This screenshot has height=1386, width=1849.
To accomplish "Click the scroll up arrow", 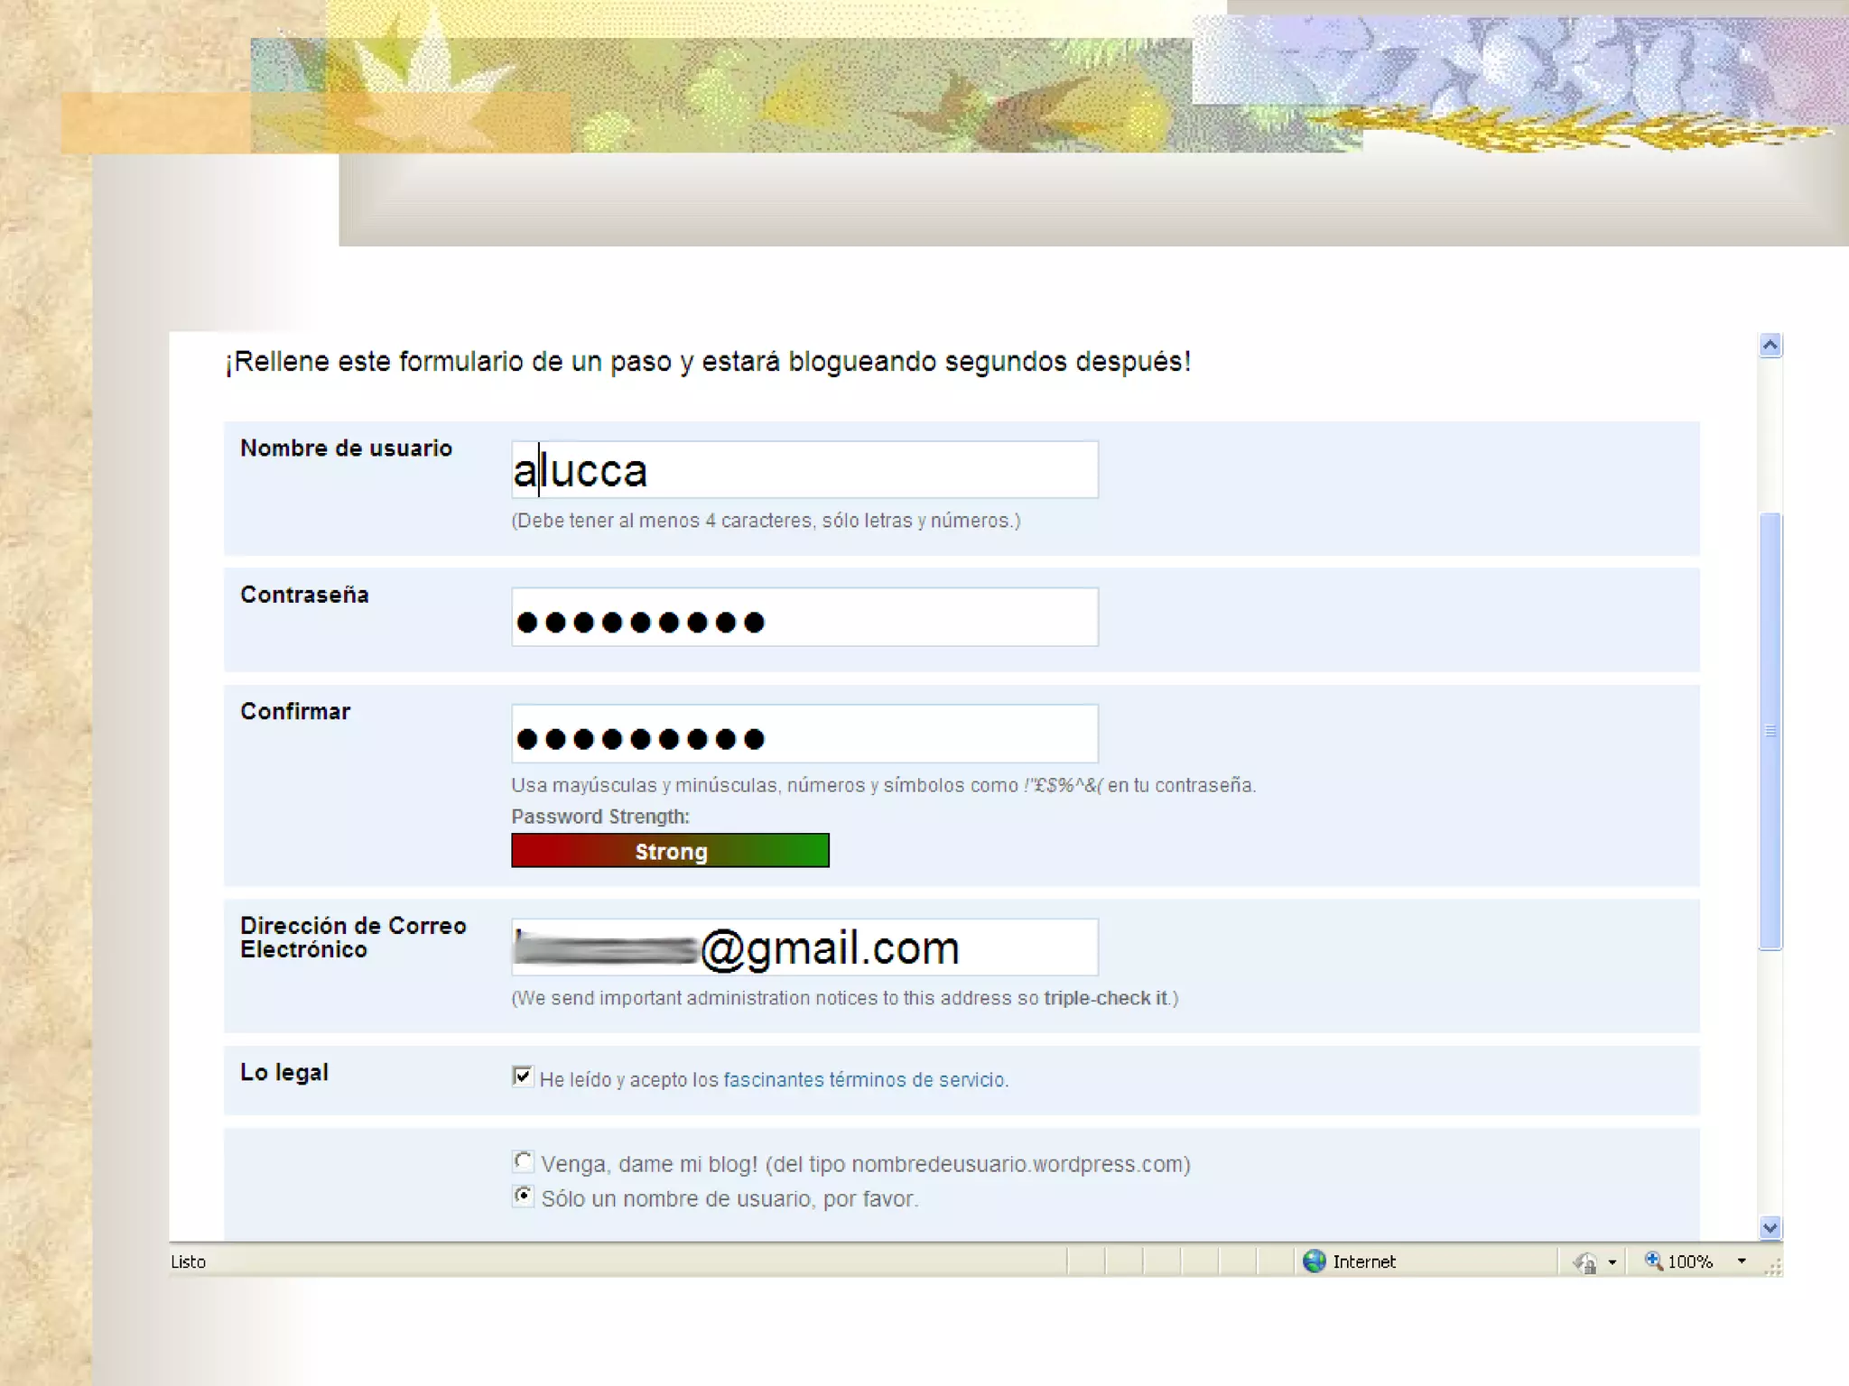I will tap(1770, 345).
